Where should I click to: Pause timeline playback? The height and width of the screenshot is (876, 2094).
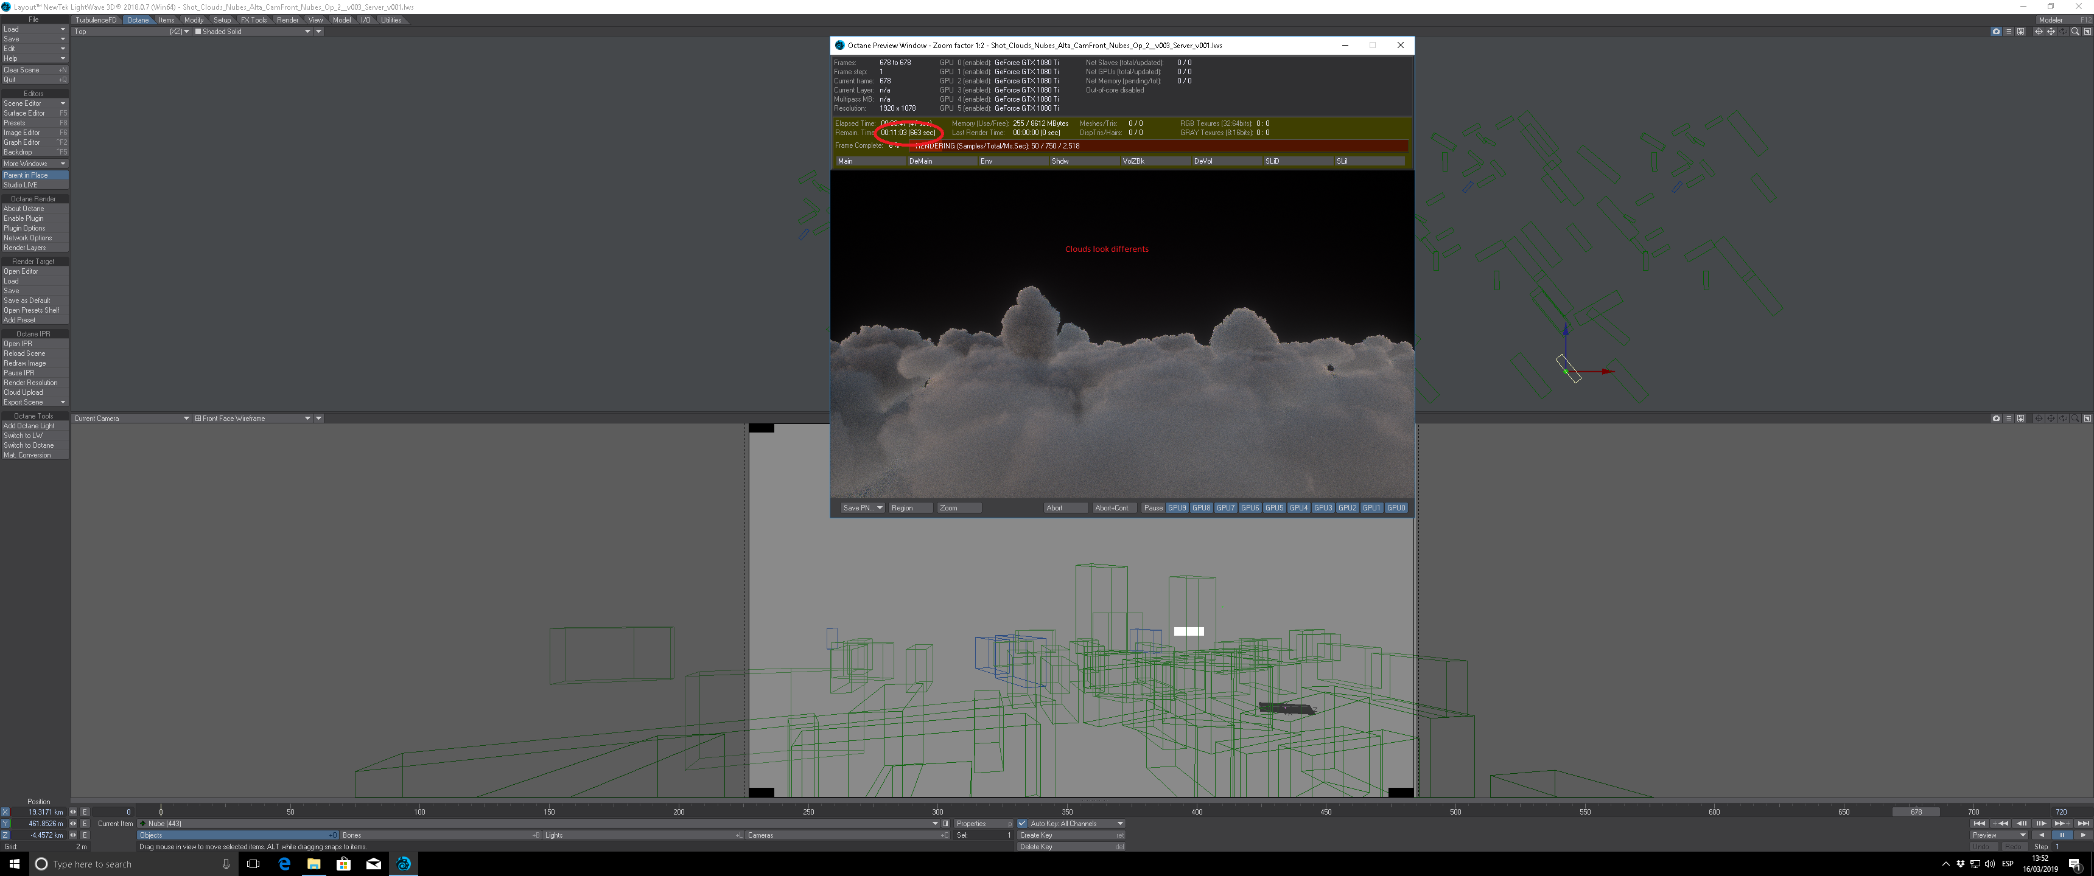pyautogui.click(x=2062, y=835)
